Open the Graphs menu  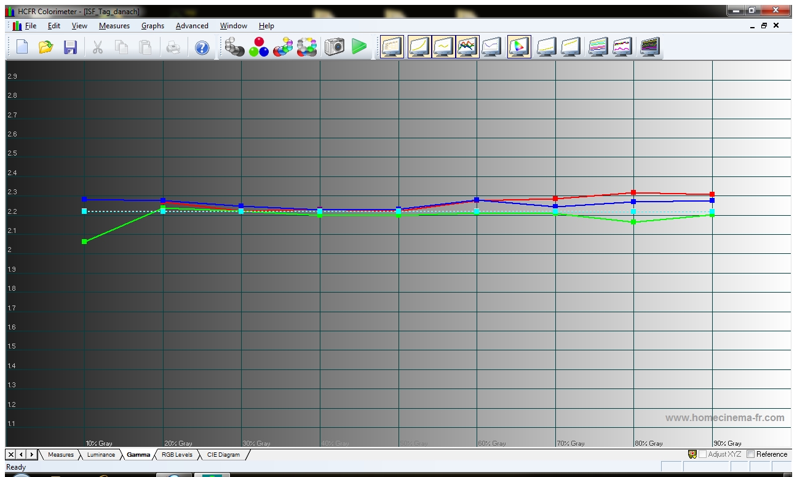(x=153, y=26)
